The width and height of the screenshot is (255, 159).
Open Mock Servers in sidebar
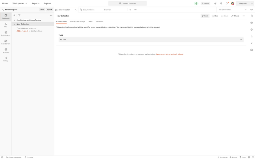pyautogui.click(x=6, y=42)
